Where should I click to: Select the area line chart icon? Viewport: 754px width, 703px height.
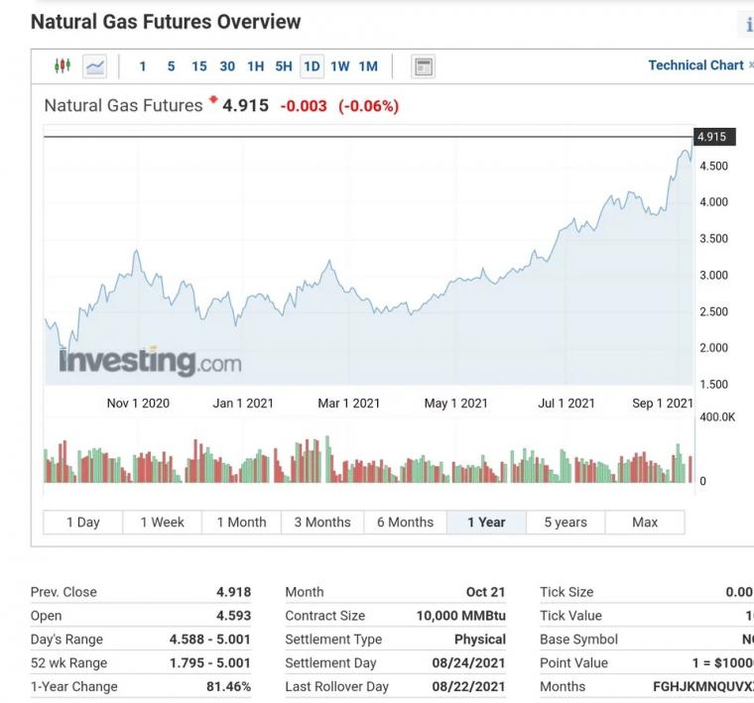tap(94, 66)
